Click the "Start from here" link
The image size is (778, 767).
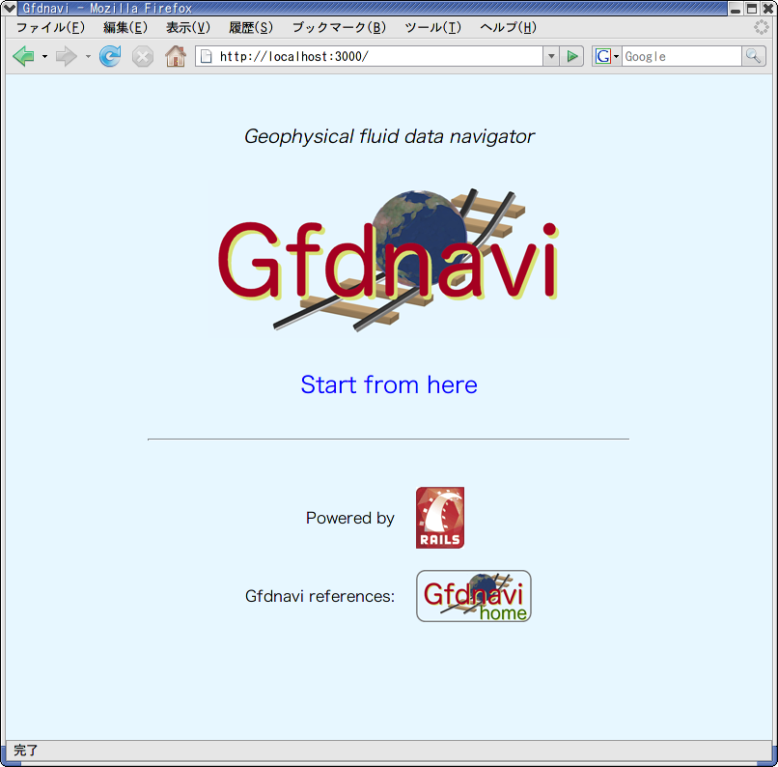pos(388,384)
